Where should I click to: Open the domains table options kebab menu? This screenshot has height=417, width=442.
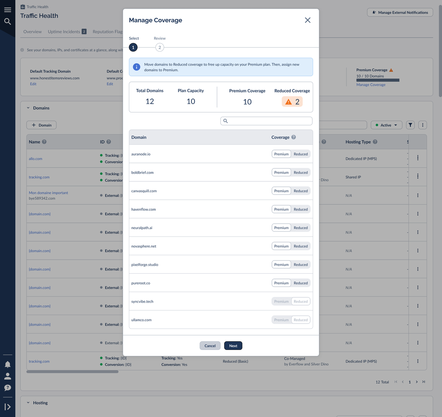click(x=423, y=125)
